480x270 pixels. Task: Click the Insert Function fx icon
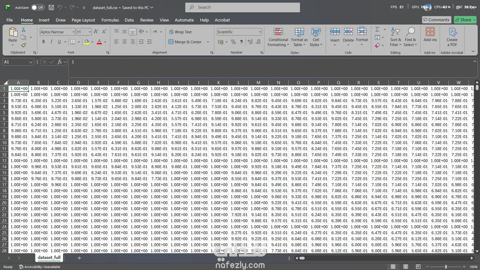coord(60,62)
